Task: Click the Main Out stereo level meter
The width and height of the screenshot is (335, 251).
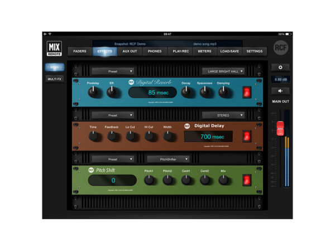Action: click(287, 149)
